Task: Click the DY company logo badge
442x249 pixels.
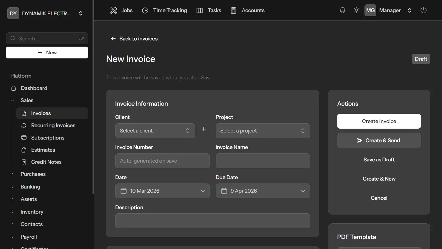Action: [13, 13]
